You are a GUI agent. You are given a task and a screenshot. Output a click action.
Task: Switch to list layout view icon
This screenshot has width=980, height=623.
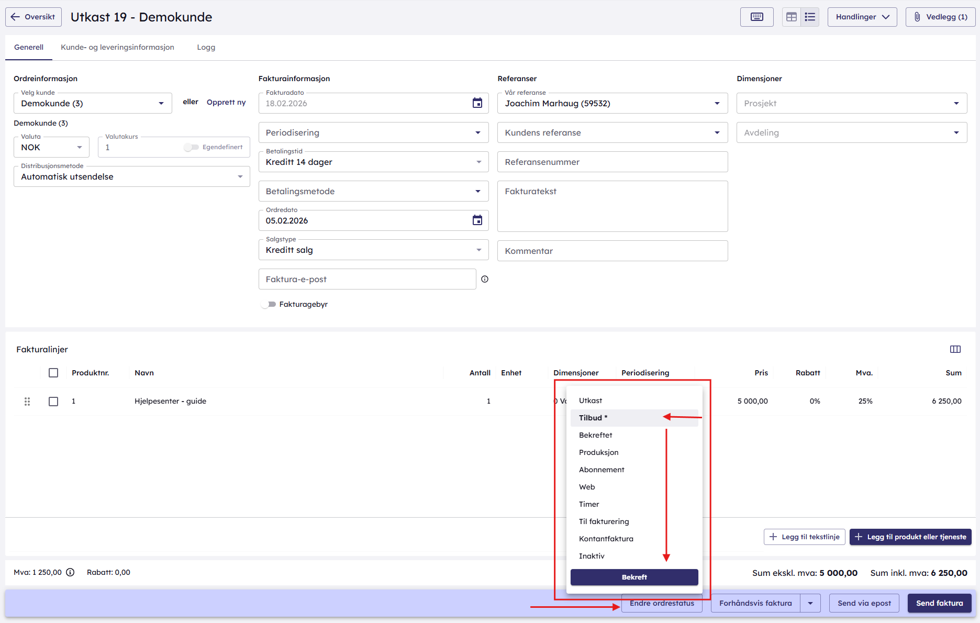click(810, 17)
